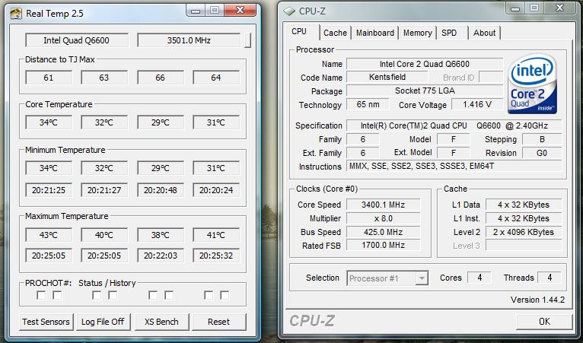The image size is (583, 343).
Task: Open the Processor #1 selection dropdown
Action: tap(422, 278)
